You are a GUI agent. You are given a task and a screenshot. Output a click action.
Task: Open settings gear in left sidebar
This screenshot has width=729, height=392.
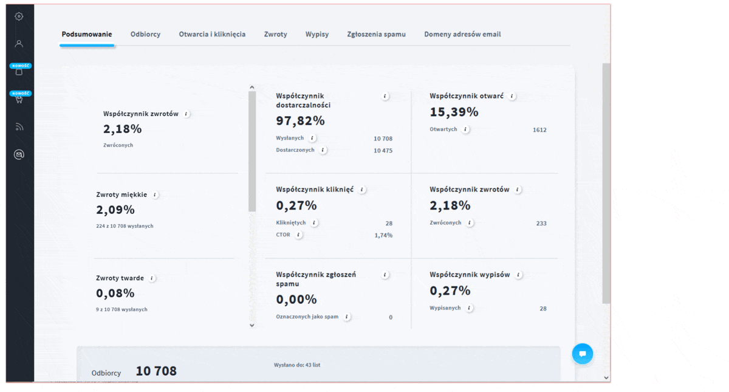pos(19,16)
